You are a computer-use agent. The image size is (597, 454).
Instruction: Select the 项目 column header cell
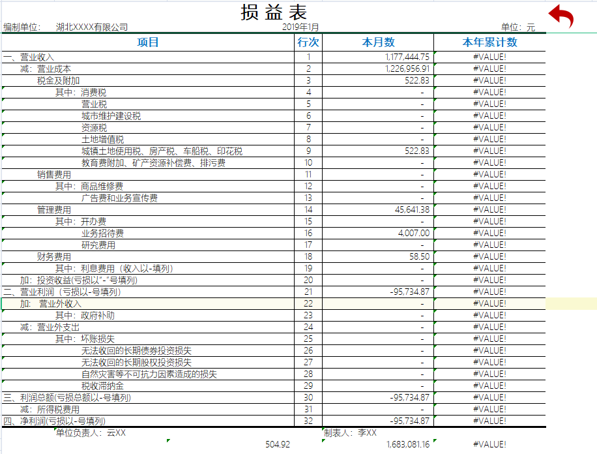(147, 43)
